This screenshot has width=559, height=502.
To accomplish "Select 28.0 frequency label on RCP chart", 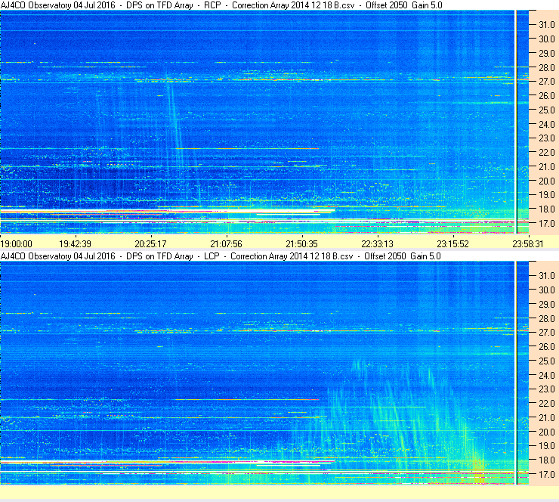I will [x=547, y=68].
